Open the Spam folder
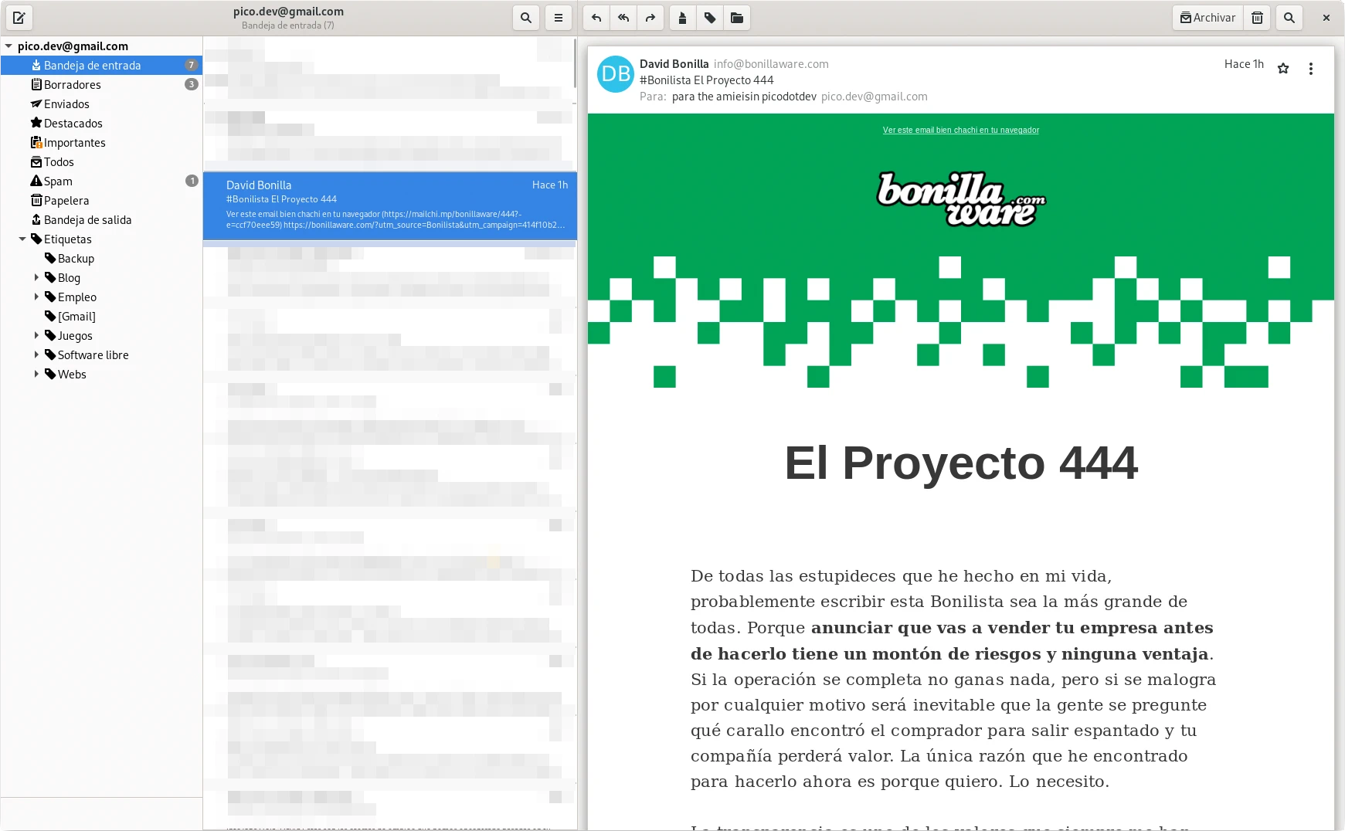The image size is (1345, 831). [x=58, y=181]
